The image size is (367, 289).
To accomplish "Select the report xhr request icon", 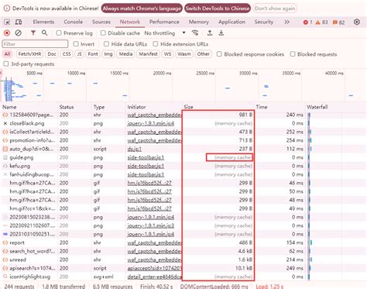I will [x=5, y=243].
